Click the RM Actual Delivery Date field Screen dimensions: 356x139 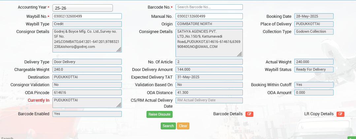209,100
